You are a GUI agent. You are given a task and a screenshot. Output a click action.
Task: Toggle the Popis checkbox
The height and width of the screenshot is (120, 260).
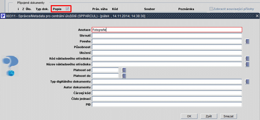pyautogui.click(x=67, y=9)
